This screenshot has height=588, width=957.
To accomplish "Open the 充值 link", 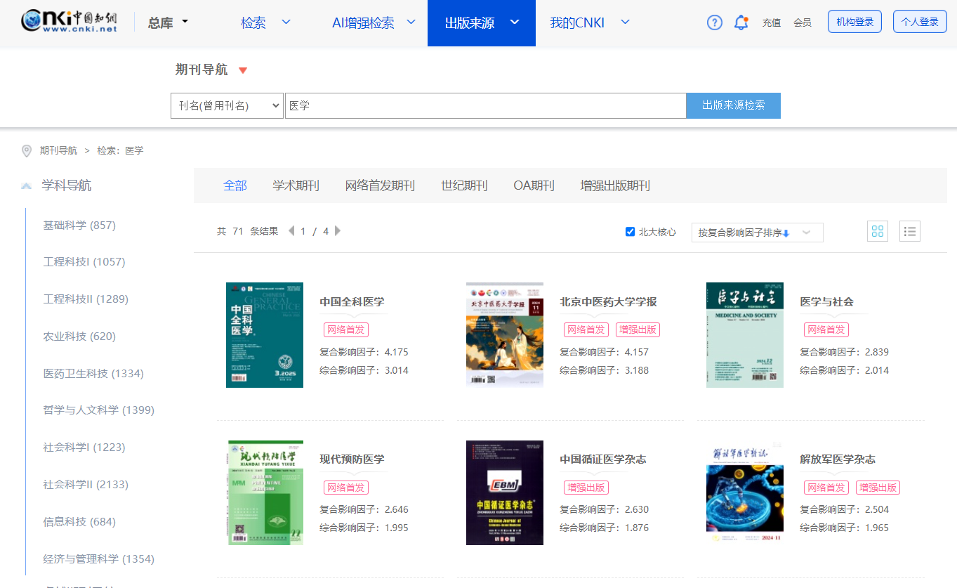I will click(x=771, y=22).
